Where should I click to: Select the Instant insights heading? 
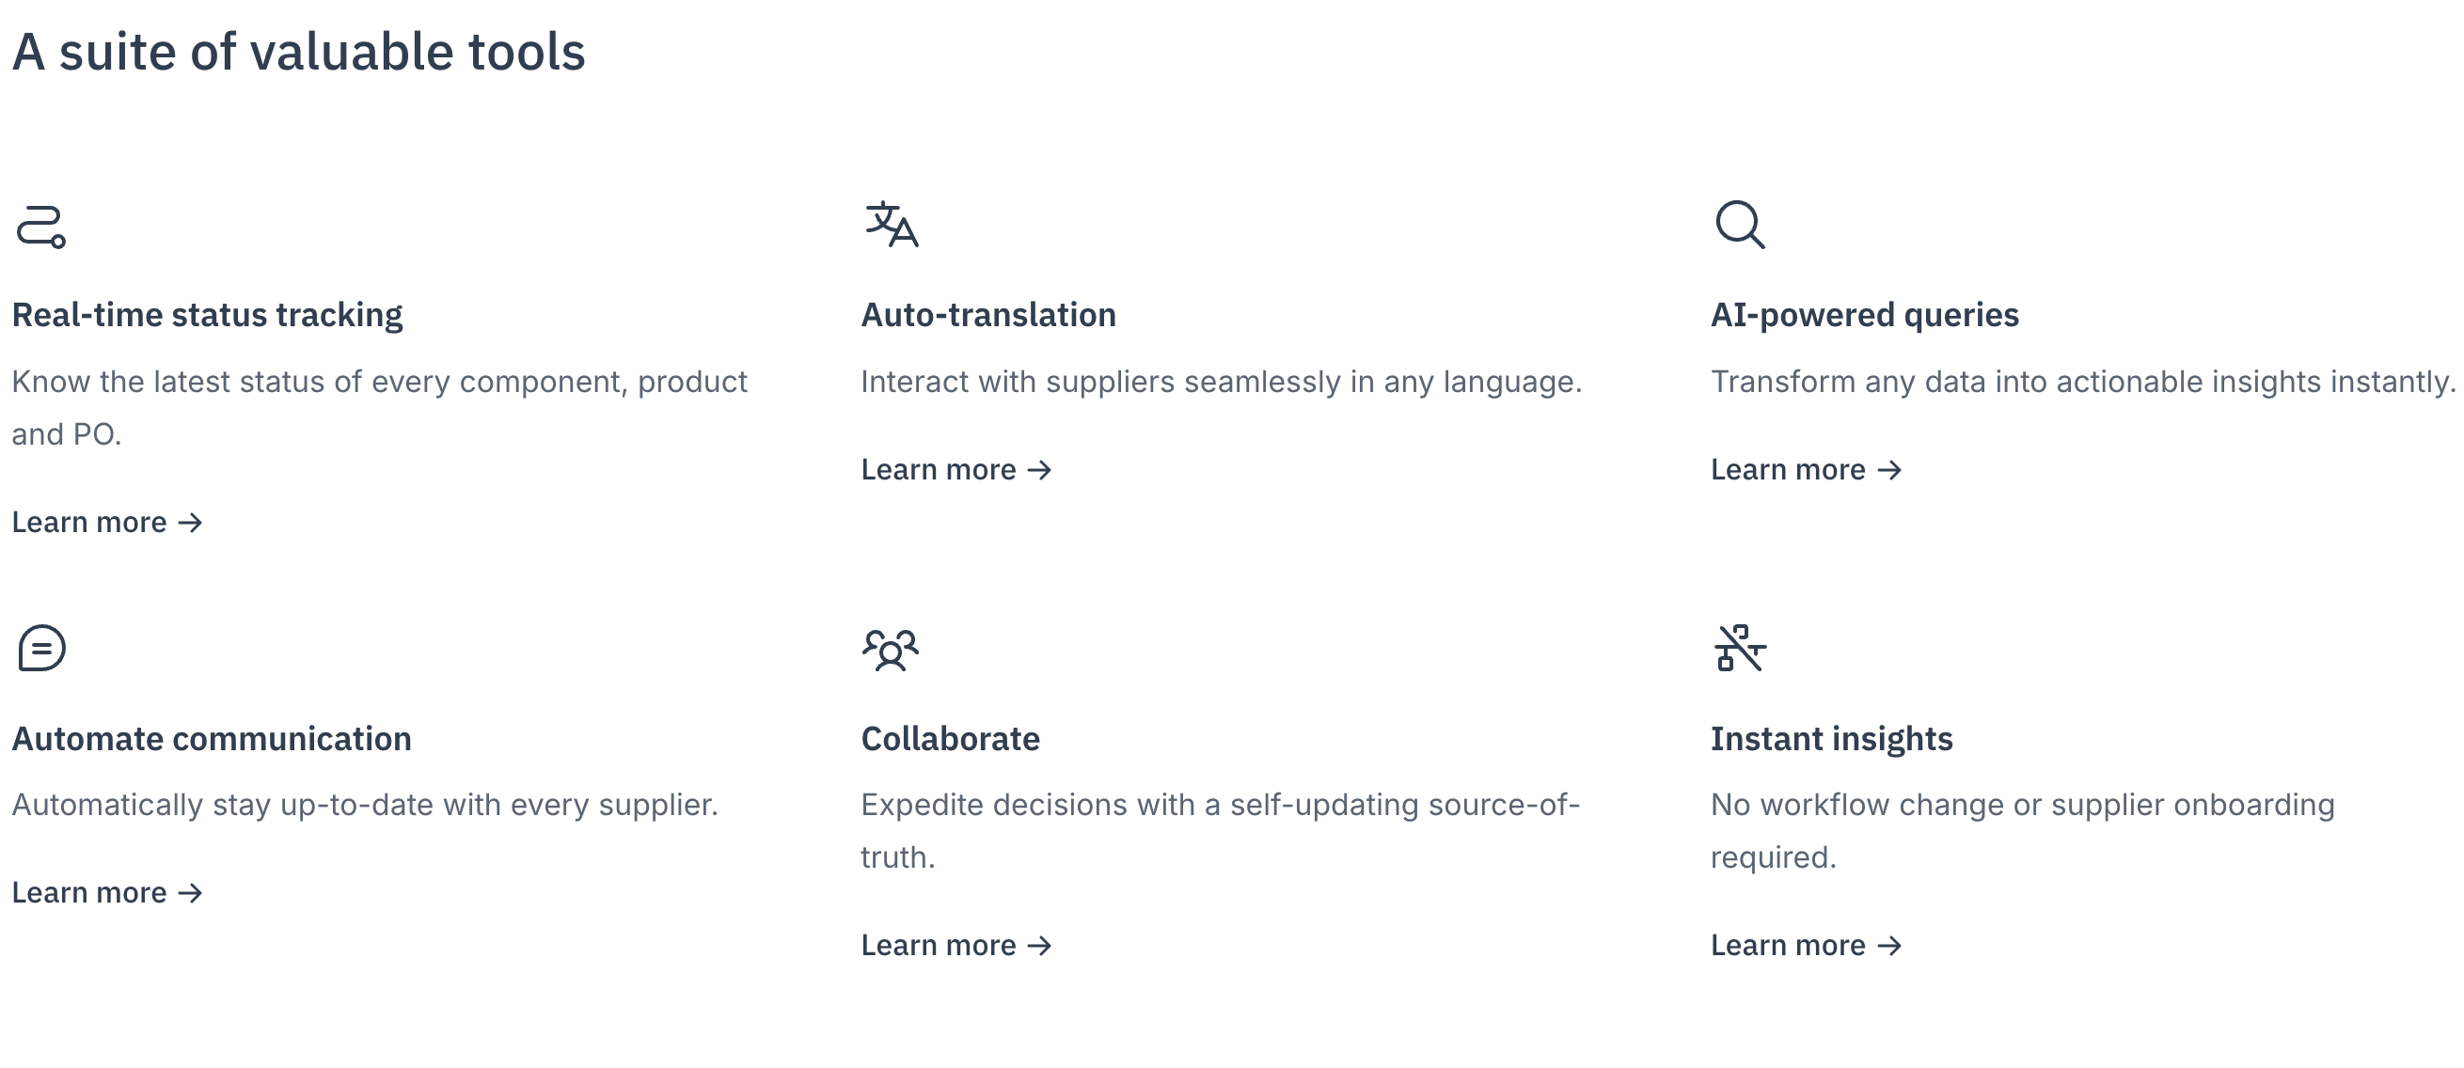pyautogui.click(x=1831, y=739)
